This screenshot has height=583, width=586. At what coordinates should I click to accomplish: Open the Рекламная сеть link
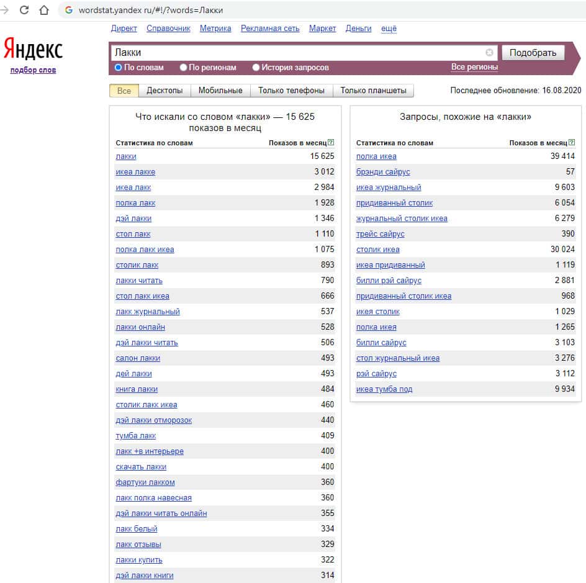pos(270,29)
